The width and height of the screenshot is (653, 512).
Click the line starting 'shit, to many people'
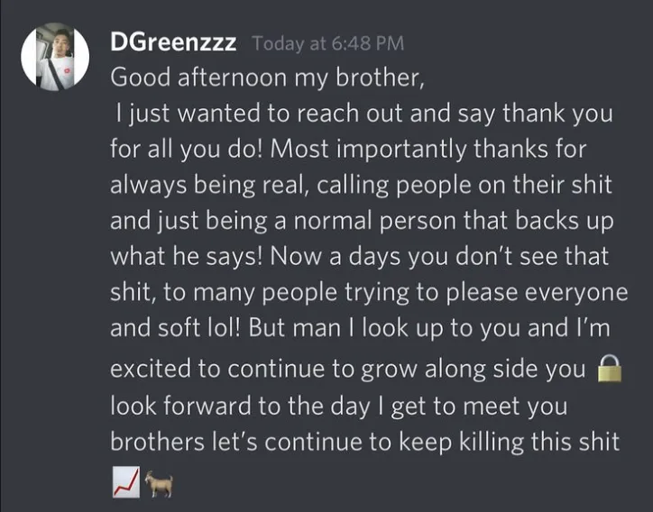point(369,292)
